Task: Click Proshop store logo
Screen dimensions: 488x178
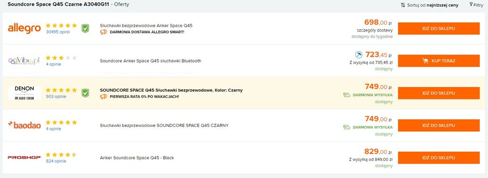Action: [x=24, y=157]
